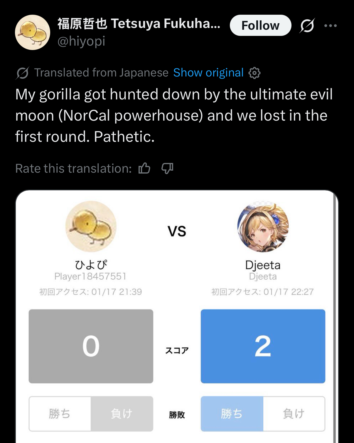Show the original Japanese text
This screenshot has width=354, height=443.
coord(208,73)
